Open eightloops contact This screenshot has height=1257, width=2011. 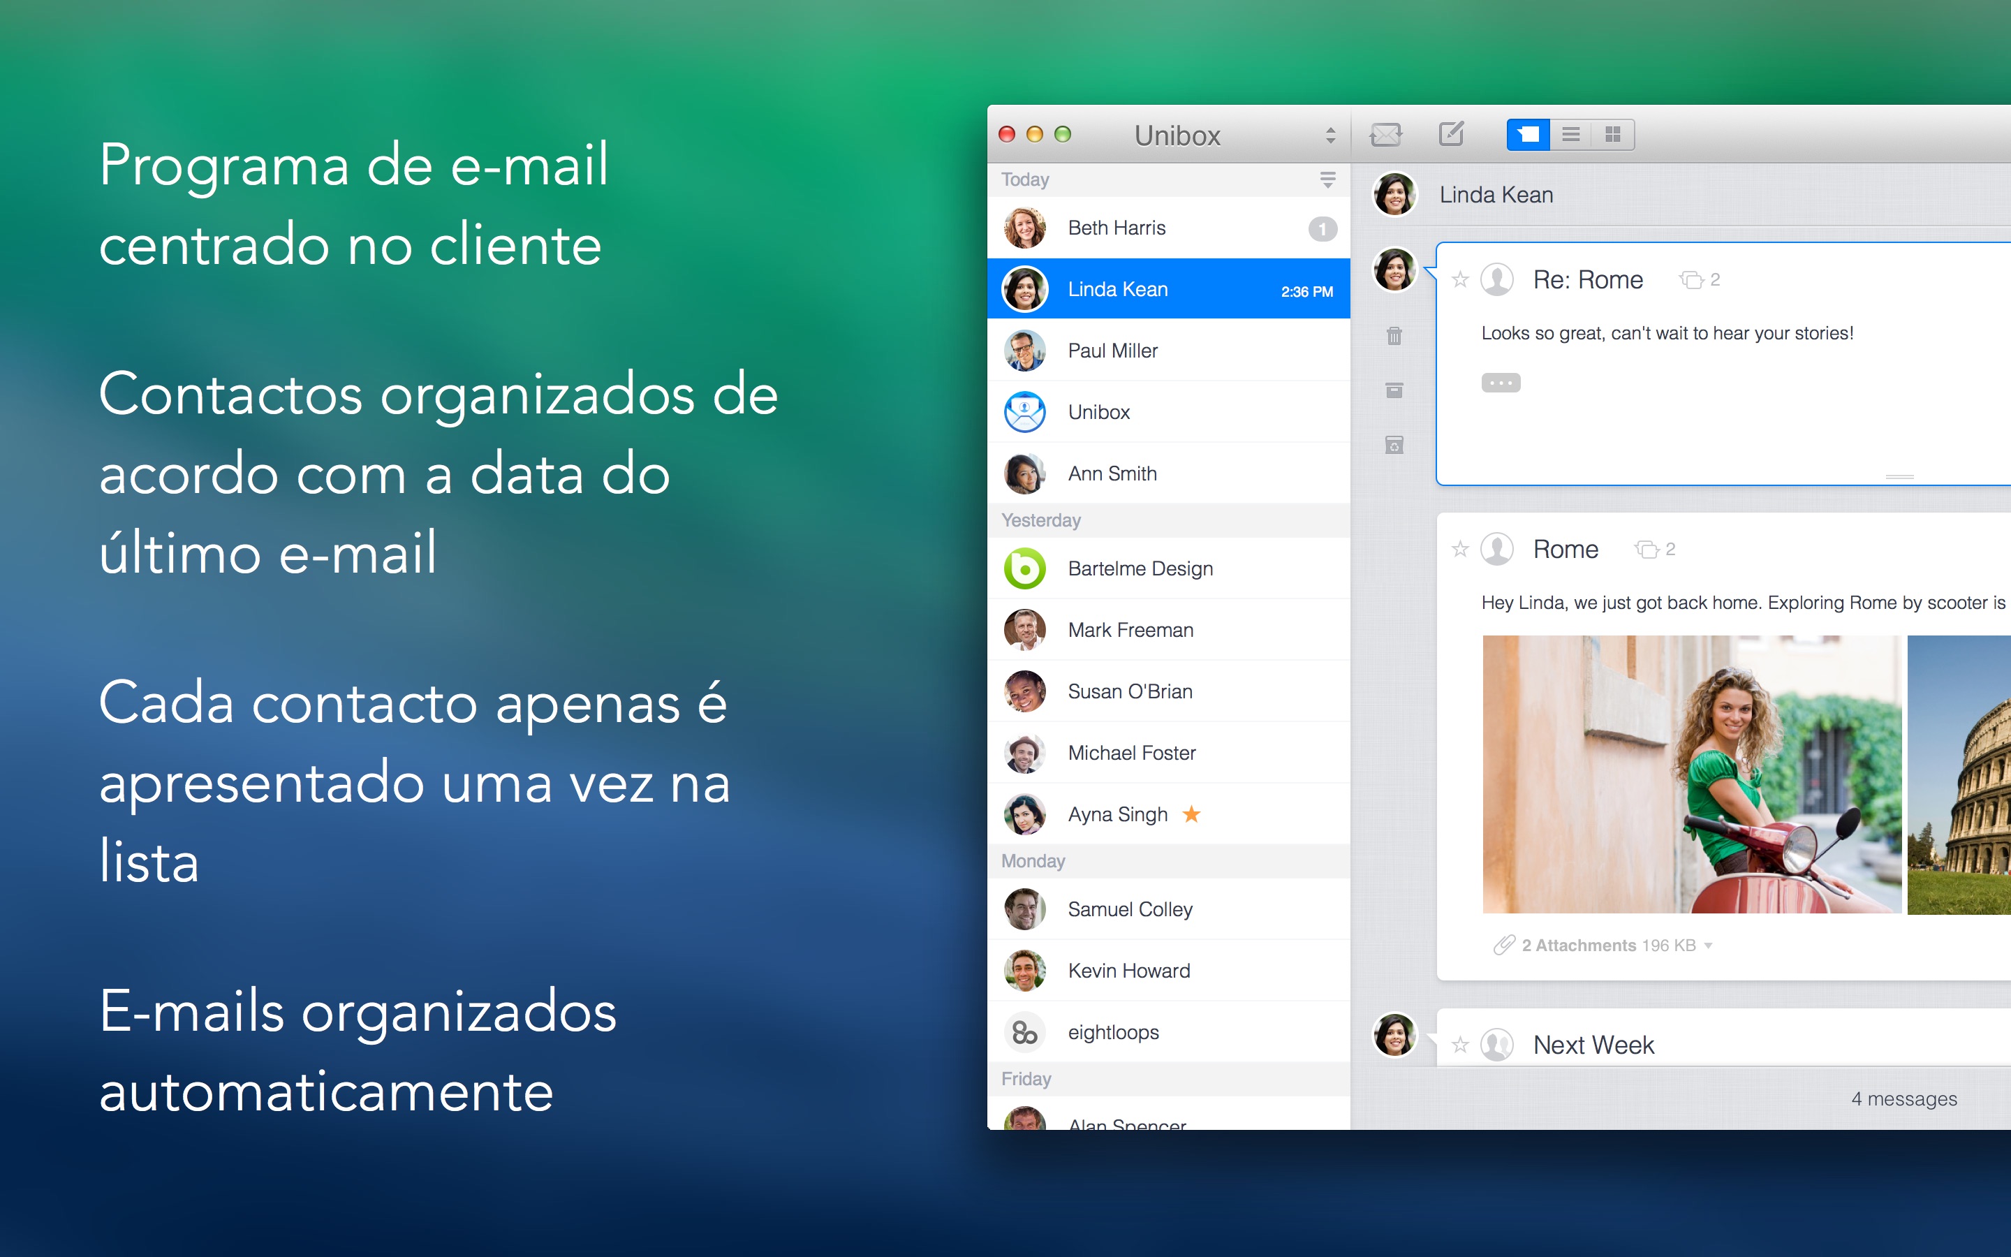tap(1168, 1033)
